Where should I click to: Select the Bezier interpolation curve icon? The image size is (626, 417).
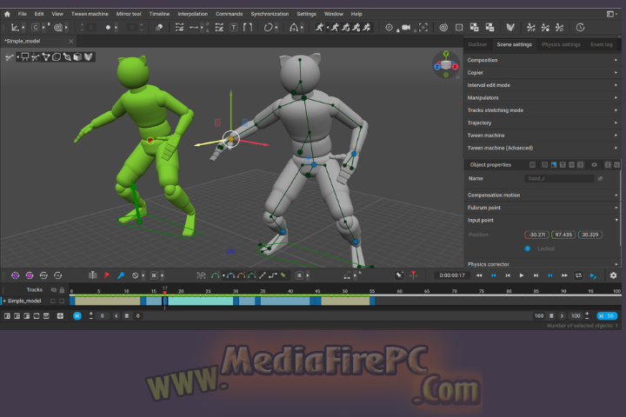pos(230,275)
